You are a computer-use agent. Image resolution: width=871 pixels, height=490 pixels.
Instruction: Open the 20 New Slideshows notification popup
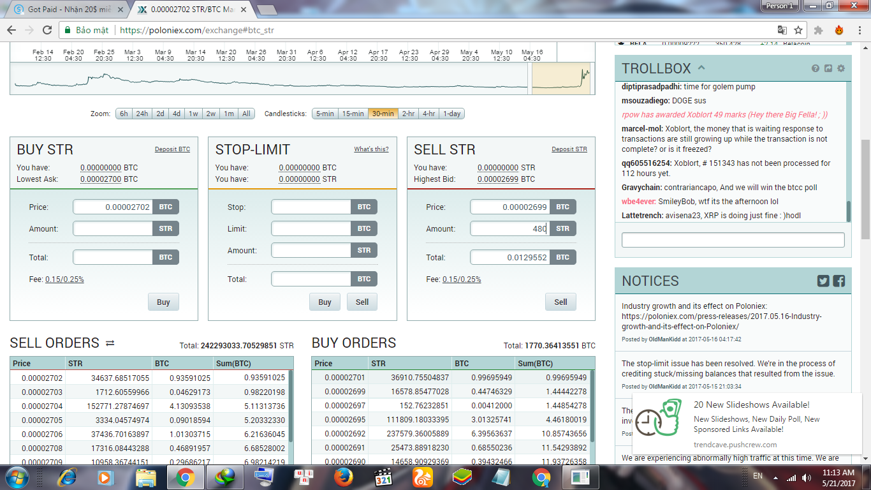(x=747, y=424)
